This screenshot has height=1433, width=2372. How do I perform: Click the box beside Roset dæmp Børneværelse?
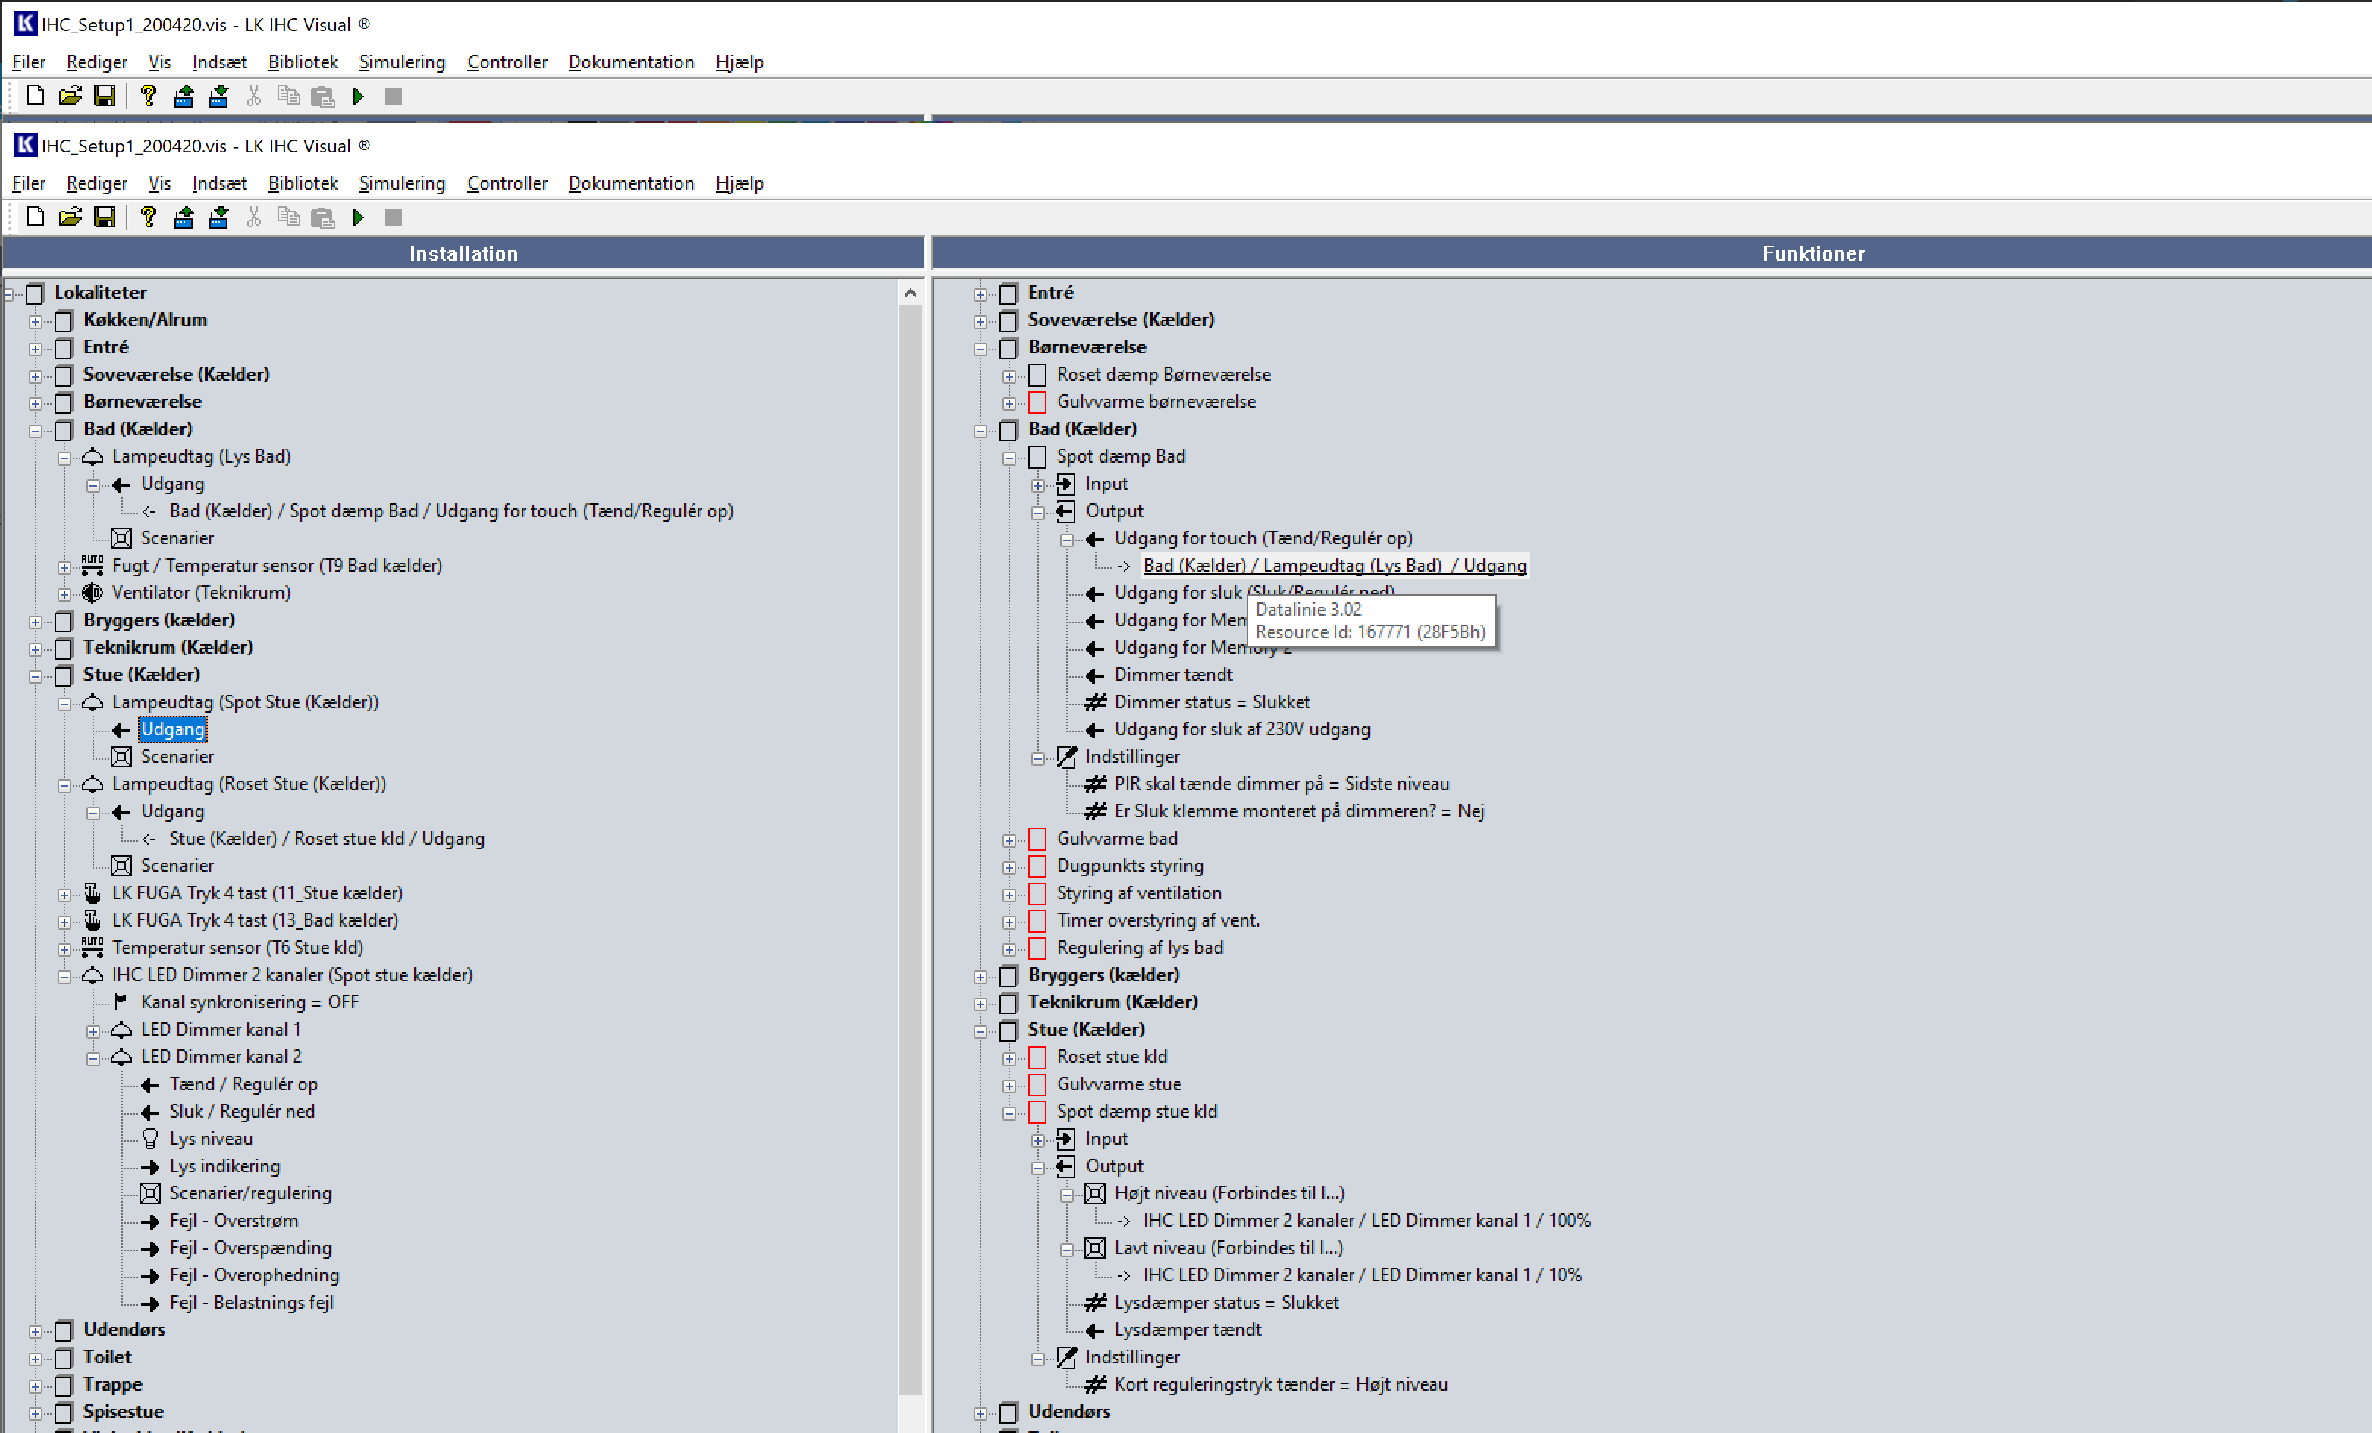pos(1037,375)
